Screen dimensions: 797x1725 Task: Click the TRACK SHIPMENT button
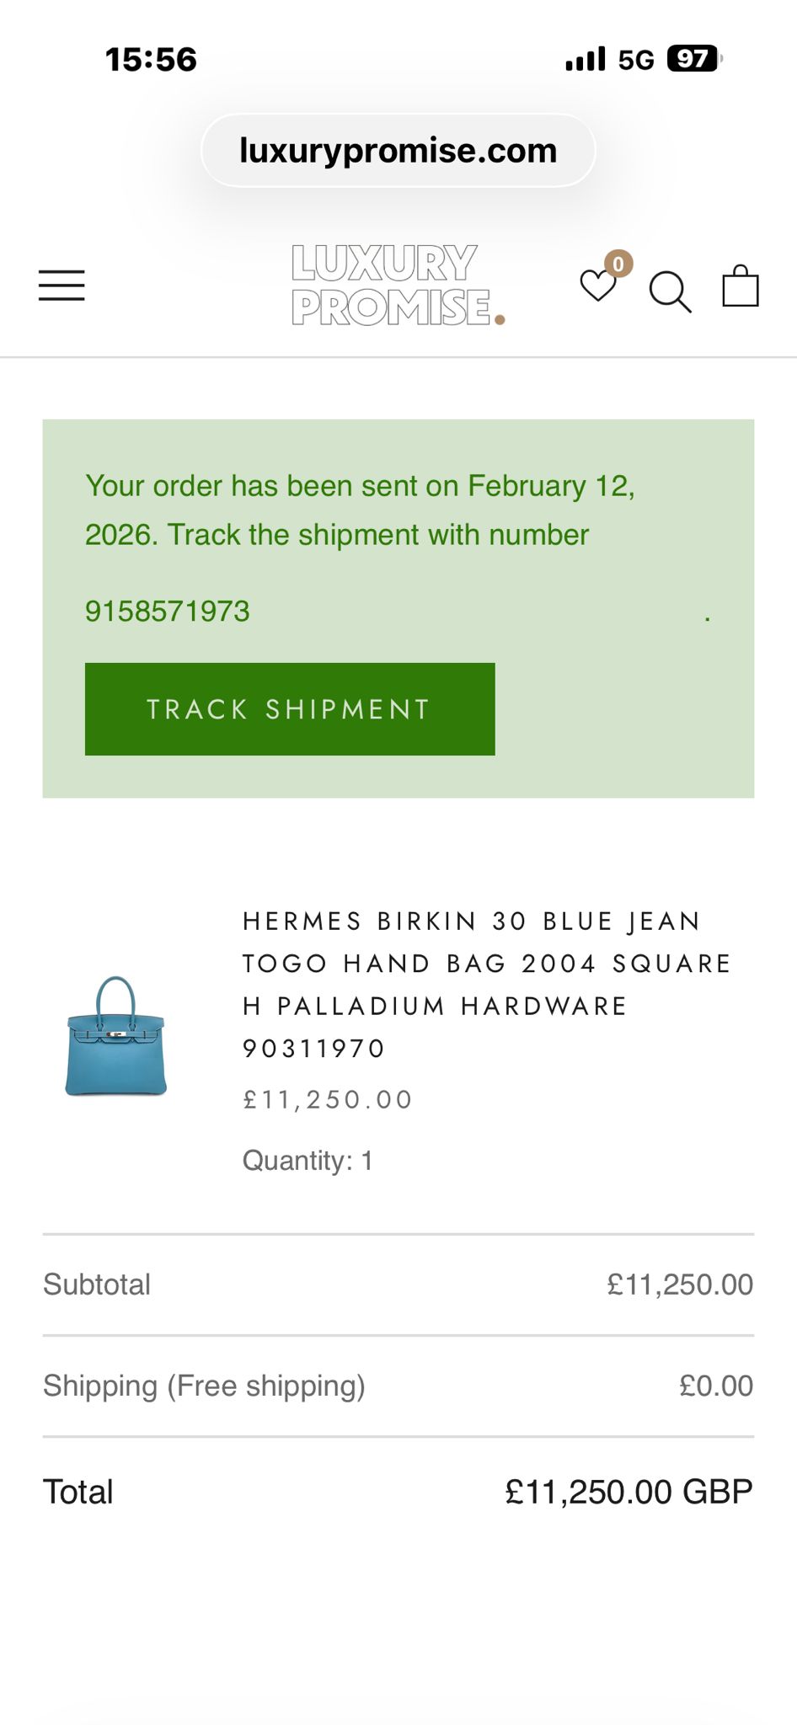tap(289, 708)
